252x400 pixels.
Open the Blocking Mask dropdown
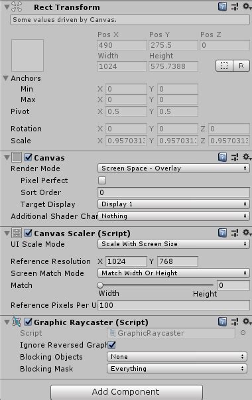[177, 369]
